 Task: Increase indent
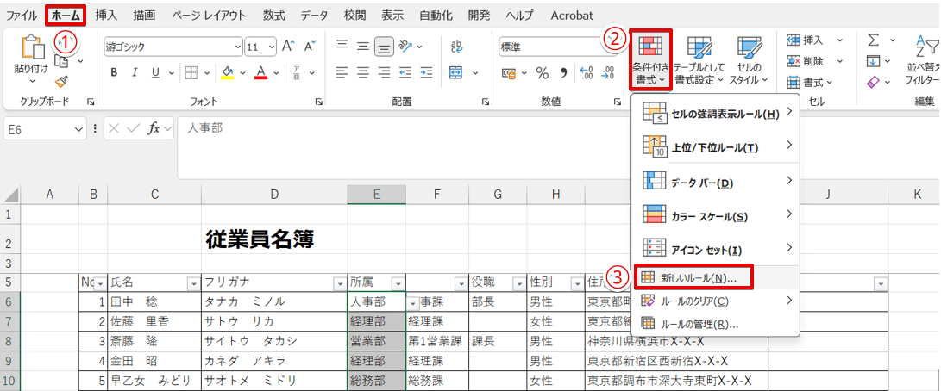[x=427, y=72]
